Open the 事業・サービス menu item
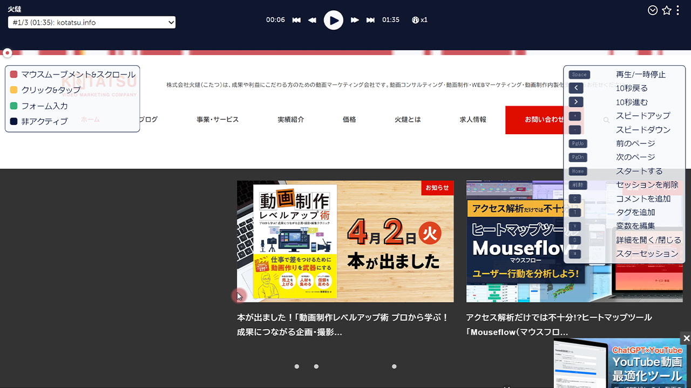 click(218, 120)
